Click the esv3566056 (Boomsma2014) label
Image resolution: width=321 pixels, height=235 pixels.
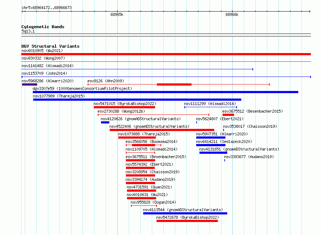click(x=151, y=142)
